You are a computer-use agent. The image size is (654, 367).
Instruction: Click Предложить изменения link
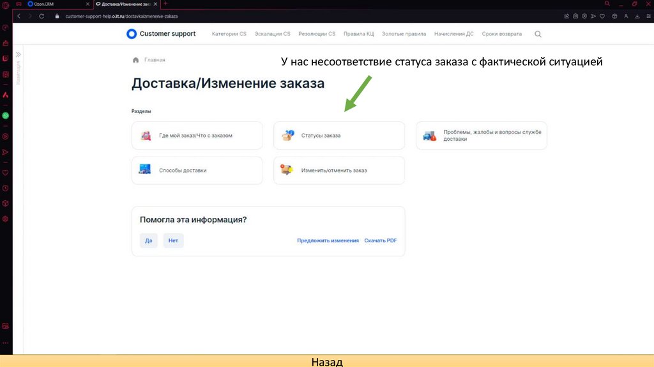pos(328,240)
